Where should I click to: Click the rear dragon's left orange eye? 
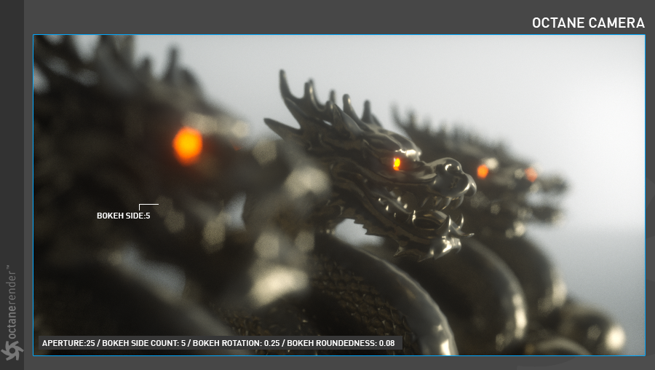483,171
